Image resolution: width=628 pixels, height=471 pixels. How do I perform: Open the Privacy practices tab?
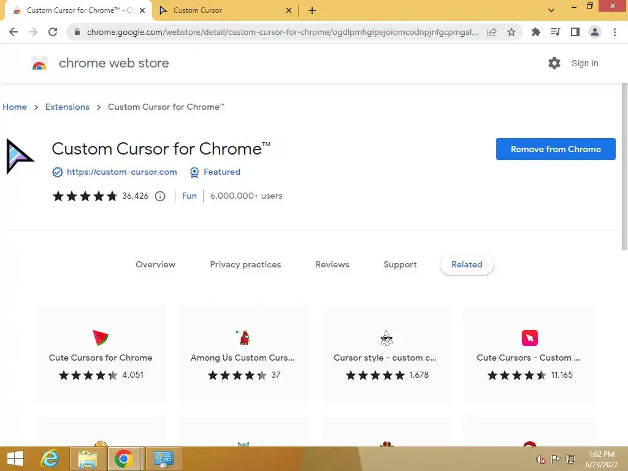(245, 264)
